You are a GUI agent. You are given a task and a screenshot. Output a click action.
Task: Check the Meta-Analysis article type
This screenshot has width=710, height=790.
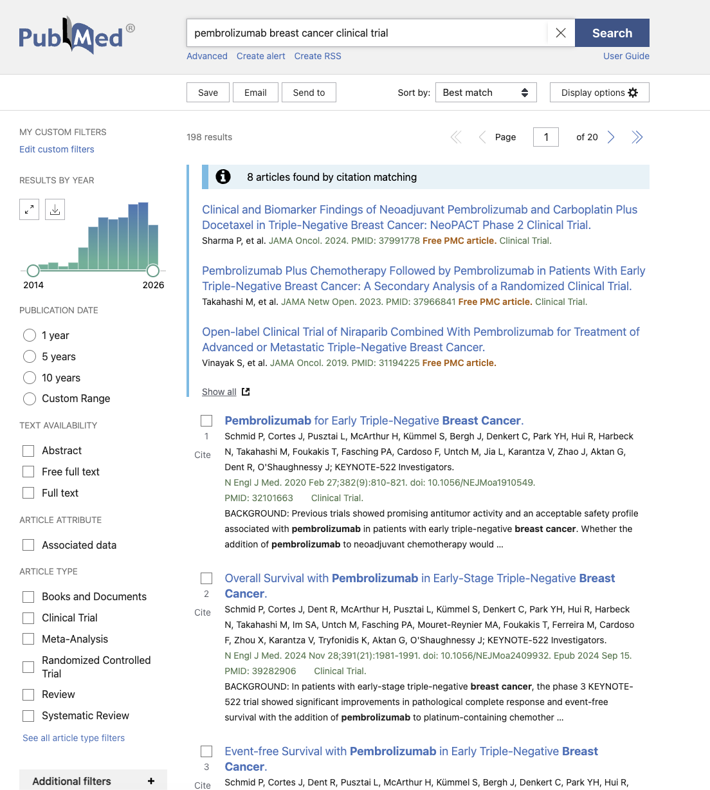pyautogui.click(x=28, y=639)
